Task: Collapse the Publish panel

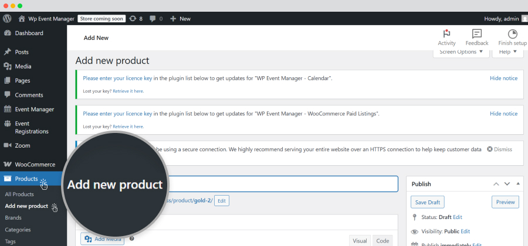Action: [x=518, y=183]
